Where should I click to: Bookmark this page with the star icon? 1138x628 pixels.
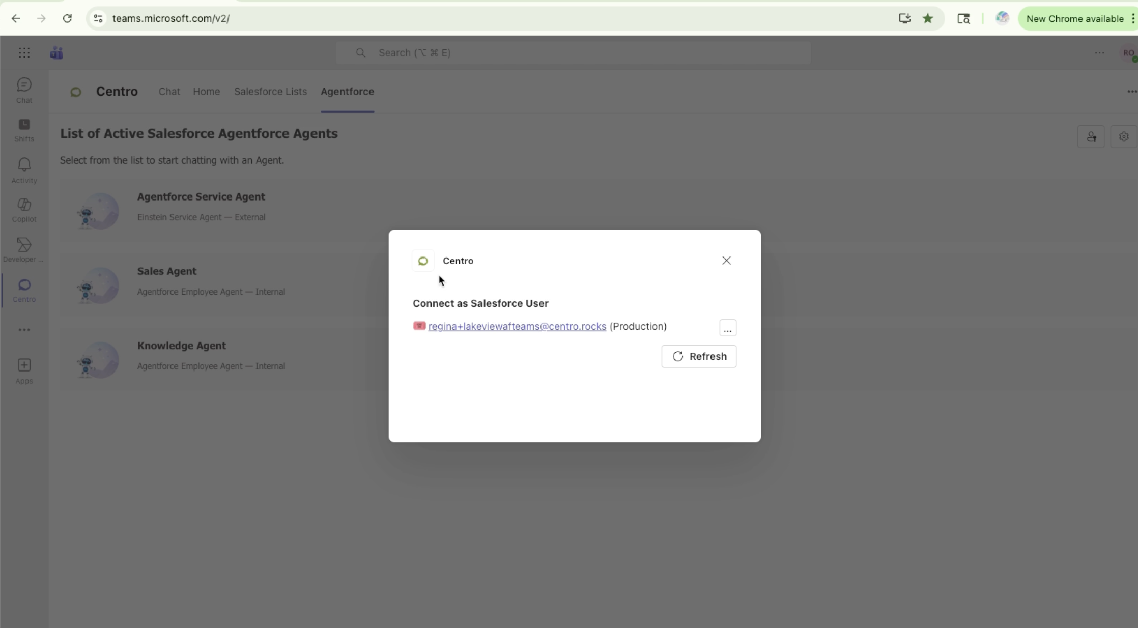[928, 19]
